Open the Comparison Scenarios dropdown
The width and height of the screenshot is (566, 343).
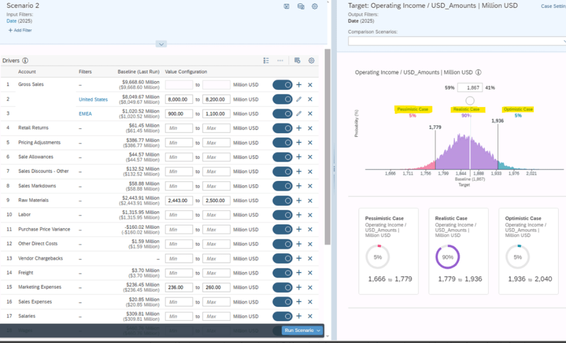(456, 41)
